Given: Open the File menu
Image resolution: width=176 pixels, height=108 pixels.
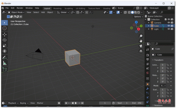Looking at the screenshot, I should click(7, 8).
